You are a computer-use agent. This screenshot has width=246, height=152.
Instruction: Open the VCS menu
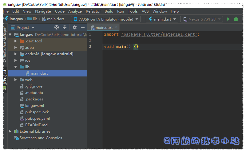145,11
